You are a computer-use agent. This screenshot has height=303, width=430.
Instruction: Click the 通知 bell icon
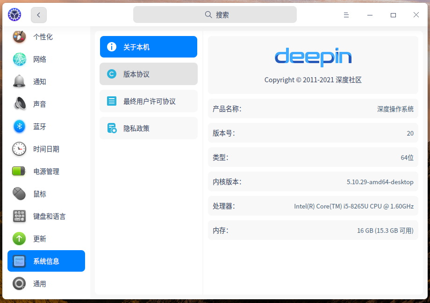[19, 81]
